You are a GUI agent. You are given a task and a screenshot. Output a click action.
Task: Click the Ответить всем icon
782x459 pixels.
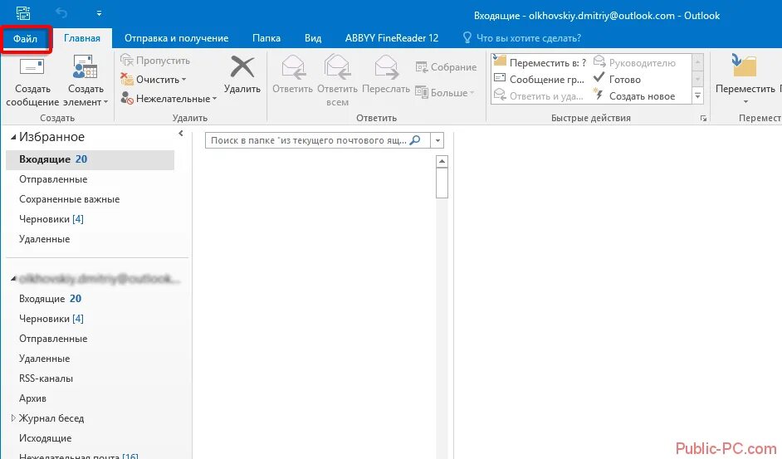(337, 67)
